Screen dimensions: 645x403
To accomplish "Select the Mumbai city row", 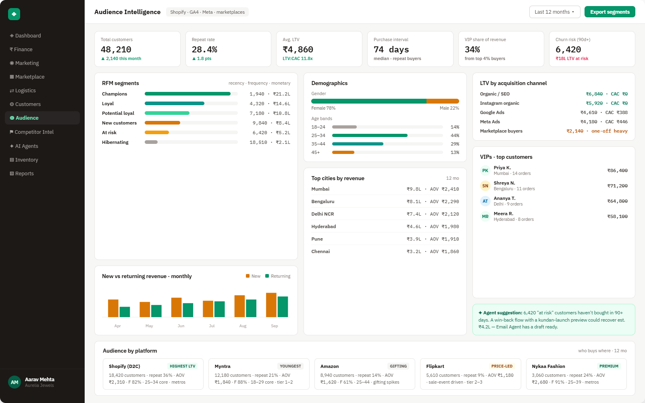I will (x=385, y=189).
